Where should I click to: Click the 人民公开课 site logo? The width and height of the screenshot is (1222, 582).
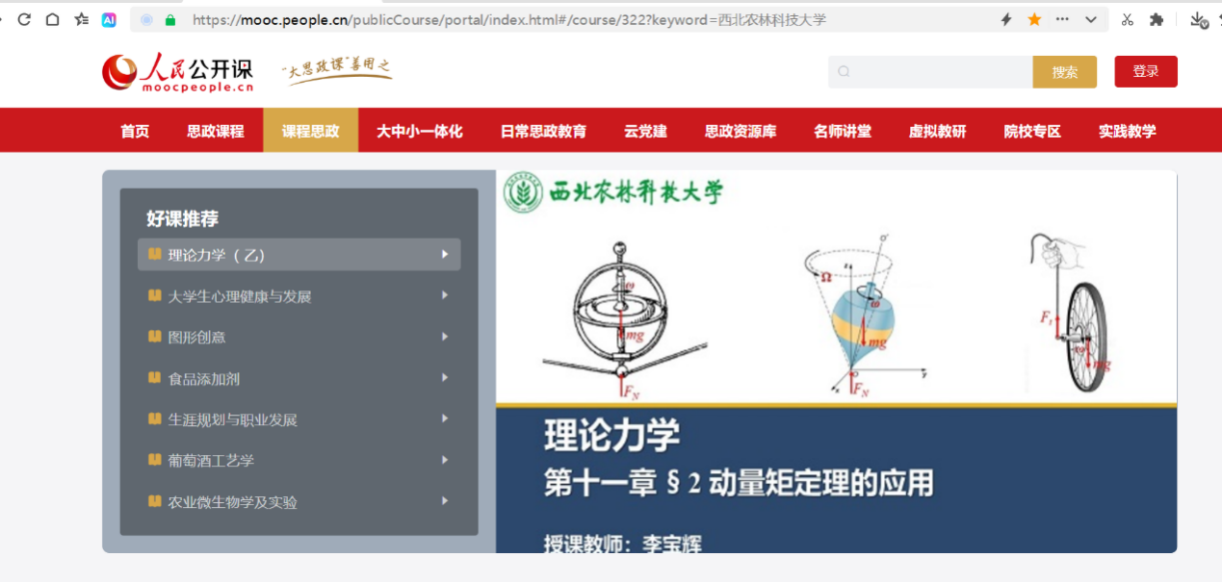[178, 71]
